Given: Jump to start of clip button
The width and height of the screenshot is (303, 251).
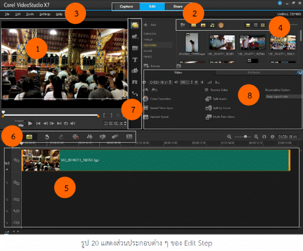Looking at the screenshot, I should pos(38,123).
